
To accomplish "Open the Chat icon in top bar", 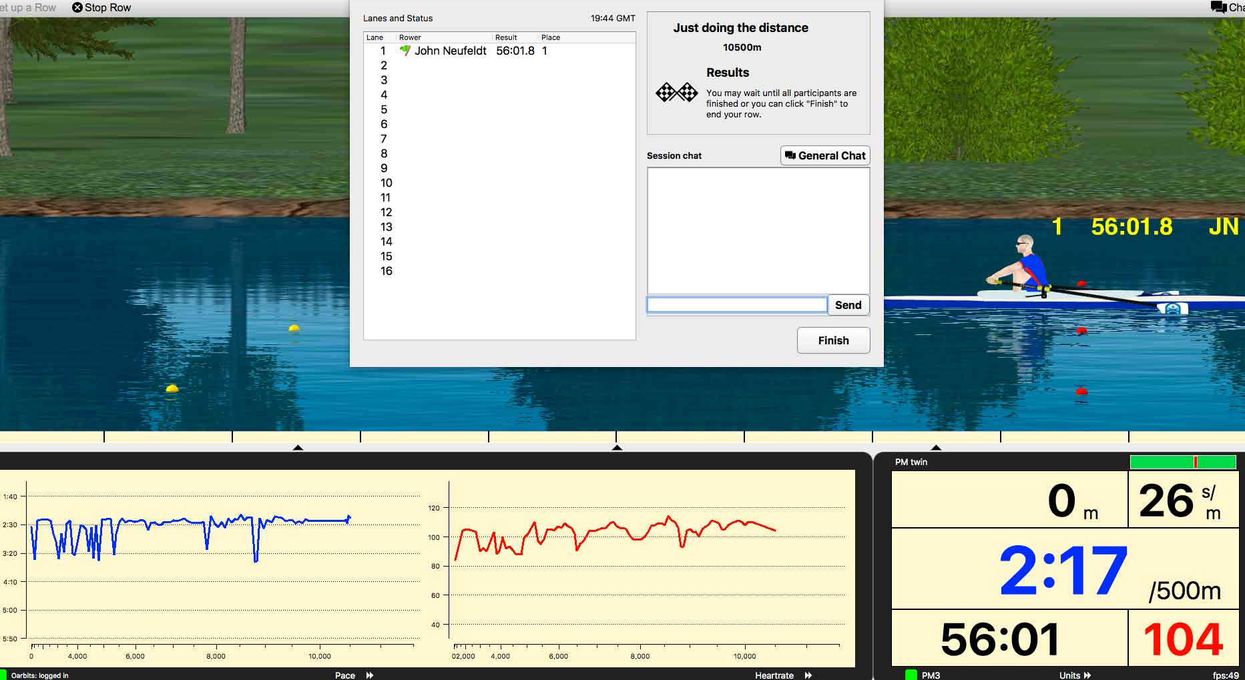I will 1218,7.
